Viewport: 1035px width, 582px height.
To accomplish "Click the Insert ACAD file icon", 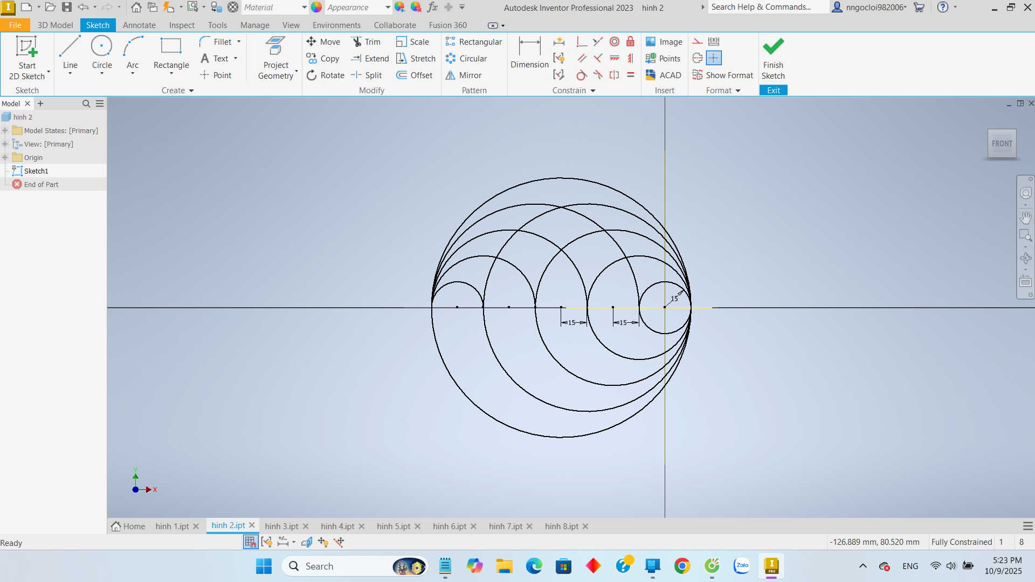I will [x=664, y=75].
